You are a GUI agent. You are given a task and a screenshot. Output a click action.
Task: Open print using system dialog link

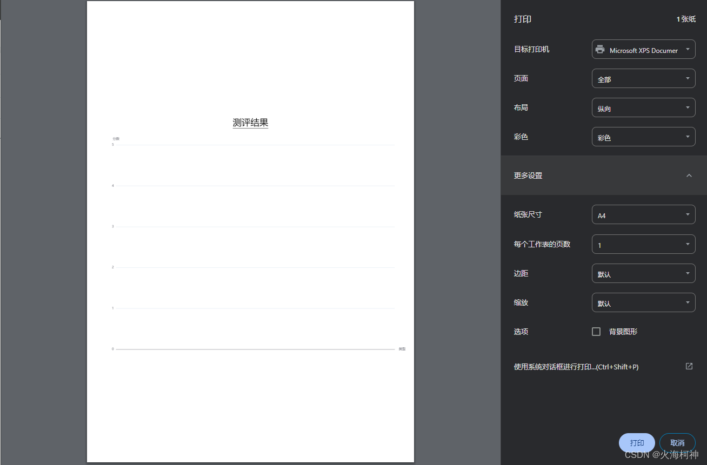click(x=576, y=367)
